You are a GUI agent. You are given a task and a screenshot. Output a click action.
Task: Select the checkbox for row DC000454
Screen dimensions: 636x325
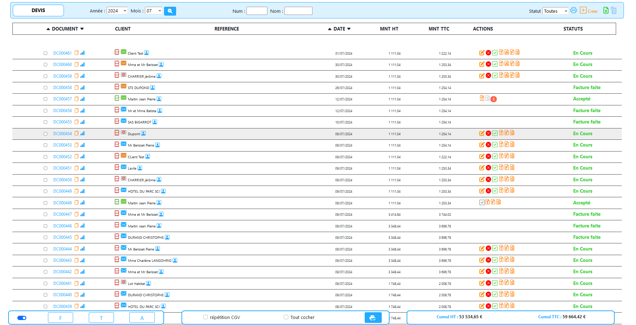pyautogui.click(x=45, y=134)
